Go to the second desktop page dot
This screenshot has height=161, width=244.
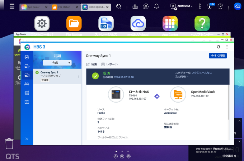[x=122, y=151]
